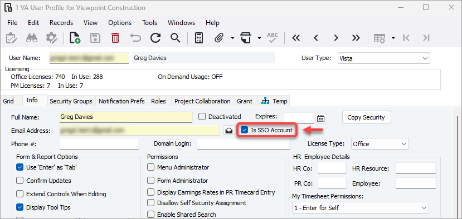Toggle Display Tool Tips checkbox
This screenshot has height=219, width=462.
click(x=20, y=207)
